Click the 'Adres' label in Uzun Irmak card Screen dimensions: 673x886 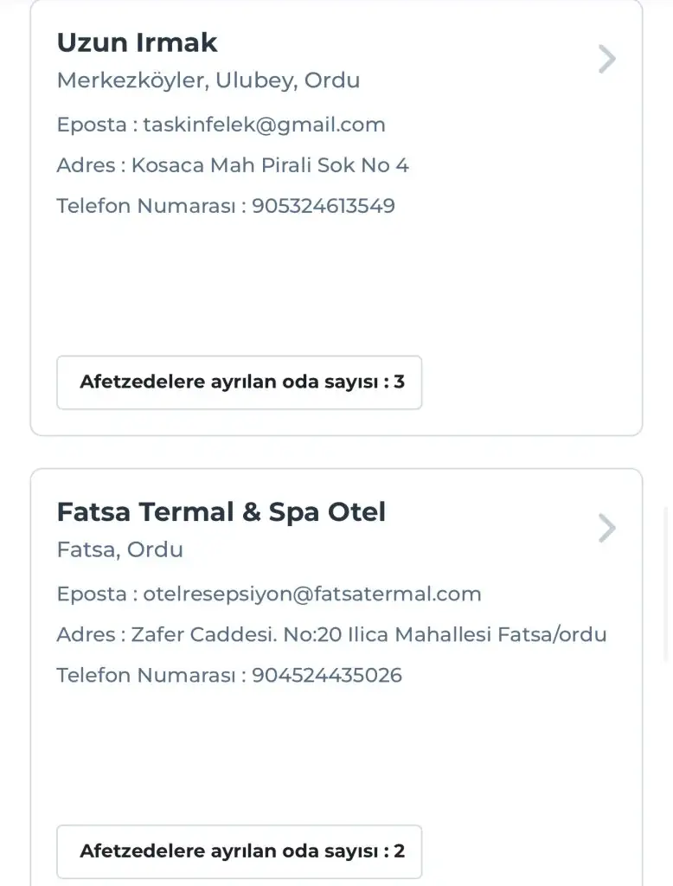click(x=86, y=165)
